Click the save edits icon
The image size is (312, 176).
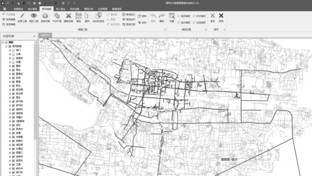click(x=3, y=24)
